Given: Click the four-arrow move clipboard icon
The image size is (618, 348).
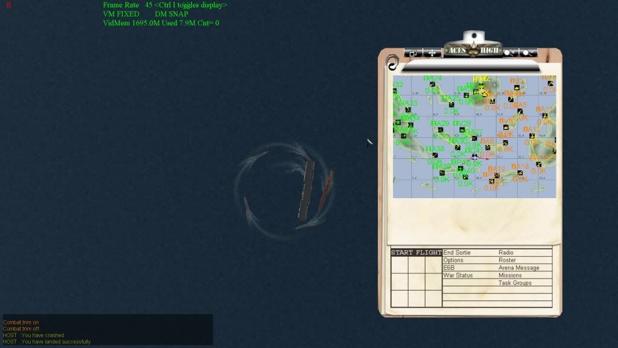Looking at the screenshot, I should point(432,53).
